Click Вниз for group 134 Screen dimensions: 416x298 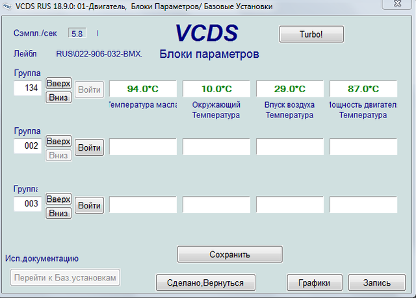(x=58, y=97)
